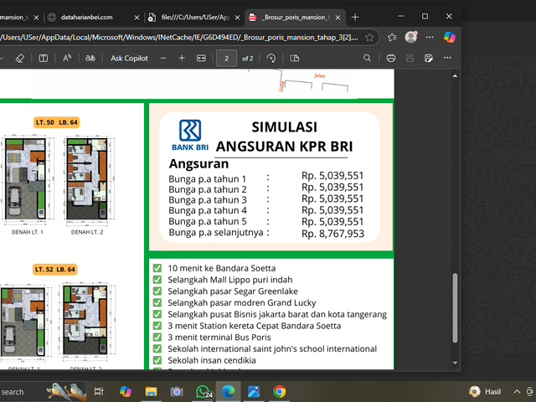Open the Photos app from taskbar
The width and height of the screenshot is (536, 402).
254,391
